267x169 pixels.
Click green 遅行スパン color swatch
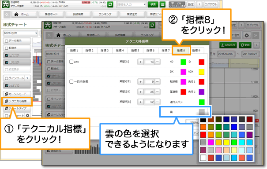pos(202,102)
